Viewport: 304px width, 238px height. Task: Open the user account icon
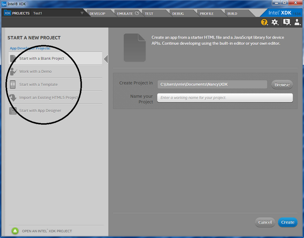tap(297, 22)
